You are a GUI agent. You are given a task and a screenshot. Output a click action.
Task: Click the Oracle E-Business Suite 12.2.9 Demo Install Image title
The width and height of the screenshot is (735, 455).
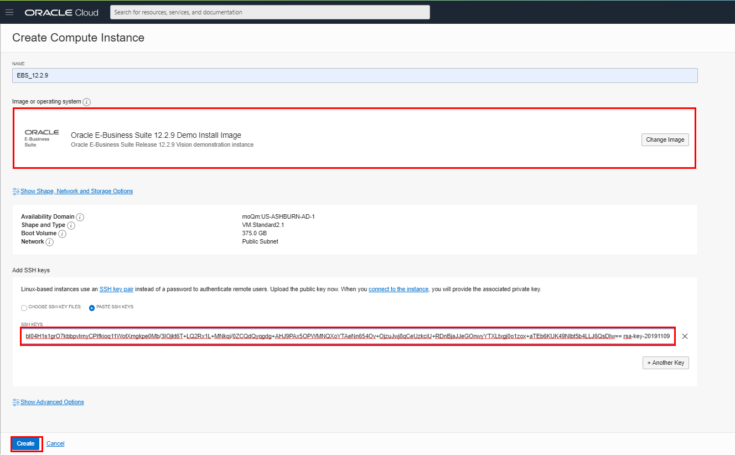pyautogui.click(x=156, y=135)
